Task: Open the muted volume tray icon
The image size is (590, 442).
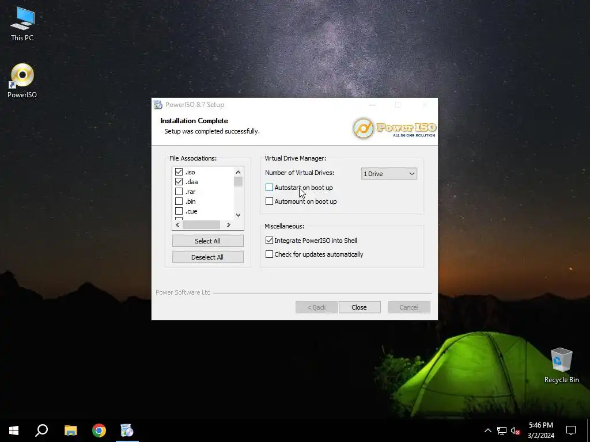Action: pos(516,430)
